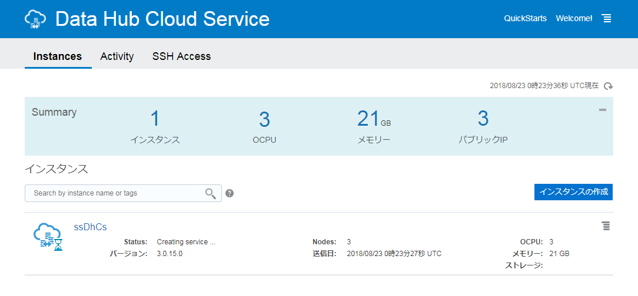
Task: Click the search magnifier icon
Action: [x=210, y=193]
